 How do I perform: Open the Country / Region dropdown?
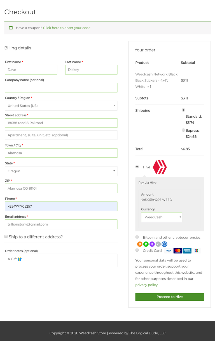(x=61, y=106)
